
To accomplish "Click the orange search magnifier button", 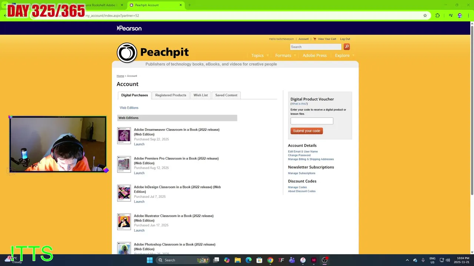I will coord(347,47).
